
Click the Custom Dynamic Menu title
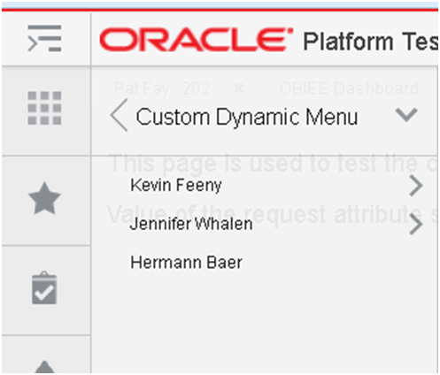(x=247, y=117)
